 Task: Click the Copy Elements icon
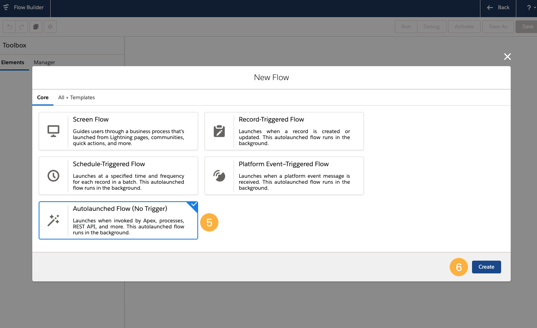(x=35, y=26)
